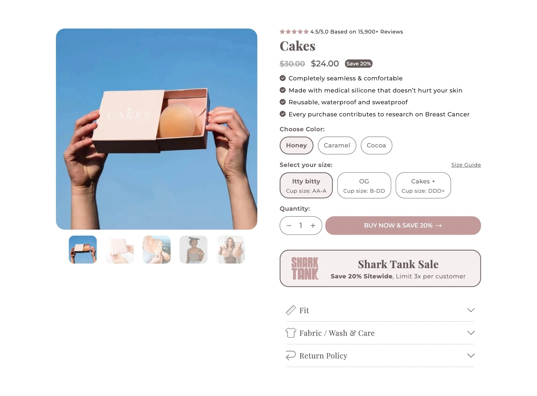This screenshot has height=396, width=537.
Task: Select the Caramel color option
Action: coord(337,145)
